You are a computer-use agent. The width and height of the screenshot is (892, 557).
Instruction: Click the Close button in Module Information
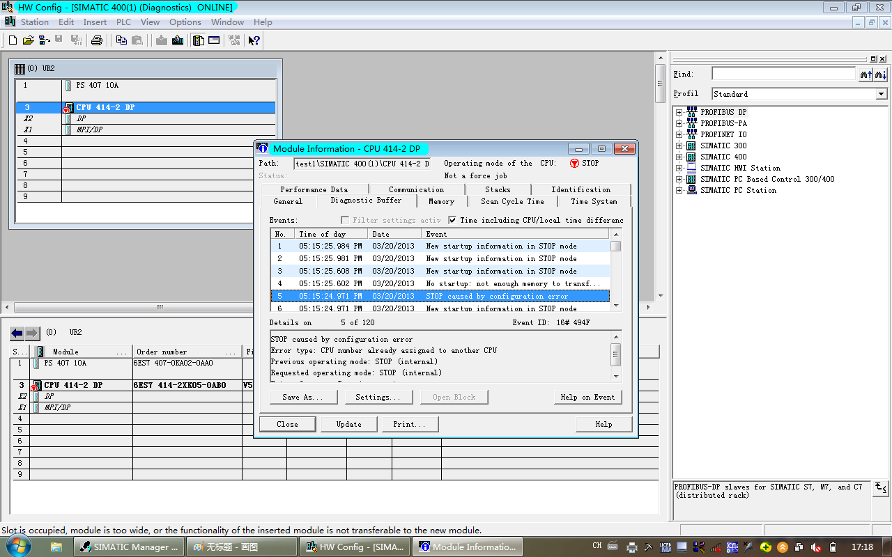(287, 424)
